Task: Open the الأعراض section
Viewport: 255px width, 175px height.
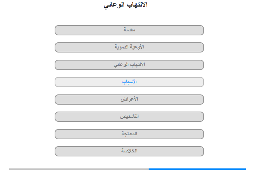Action: [x=129, y=100]
